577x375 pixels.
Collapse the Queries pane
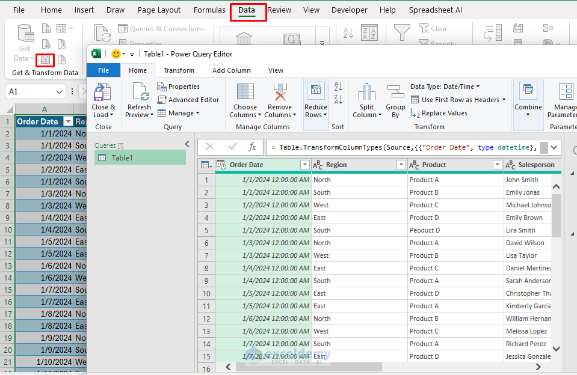(x=187, y=144)
